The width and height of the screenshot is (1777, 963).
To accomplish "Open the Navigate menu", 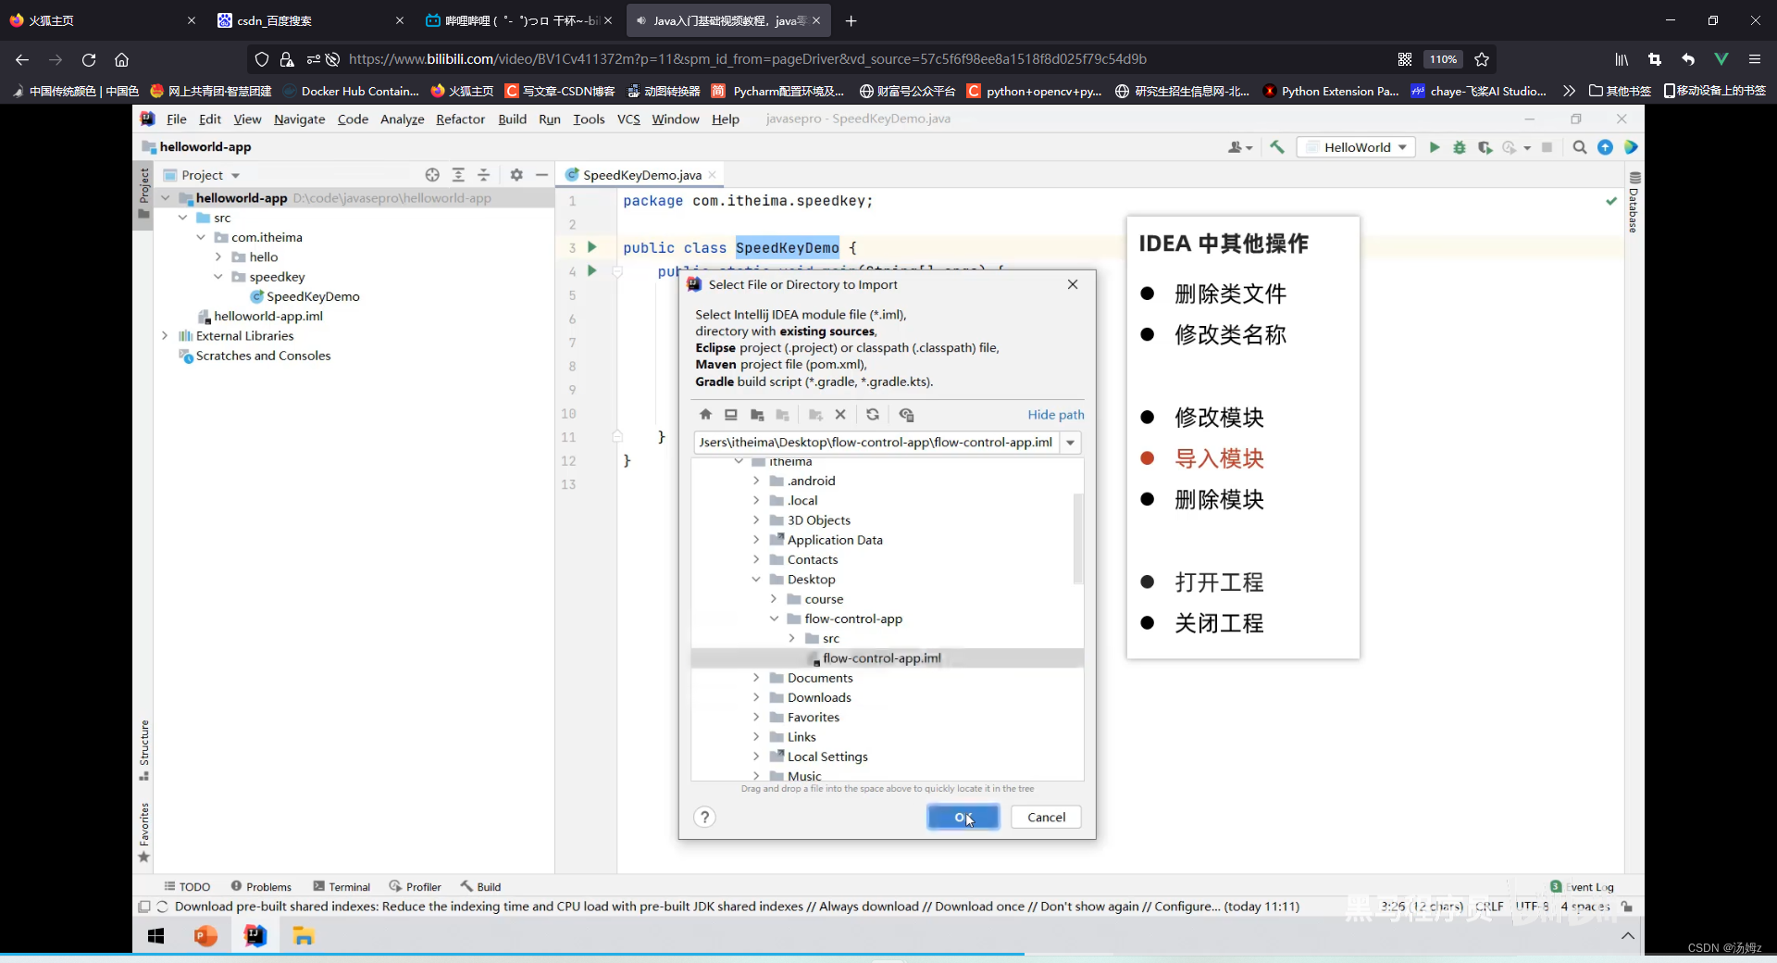I will [299, 119].
